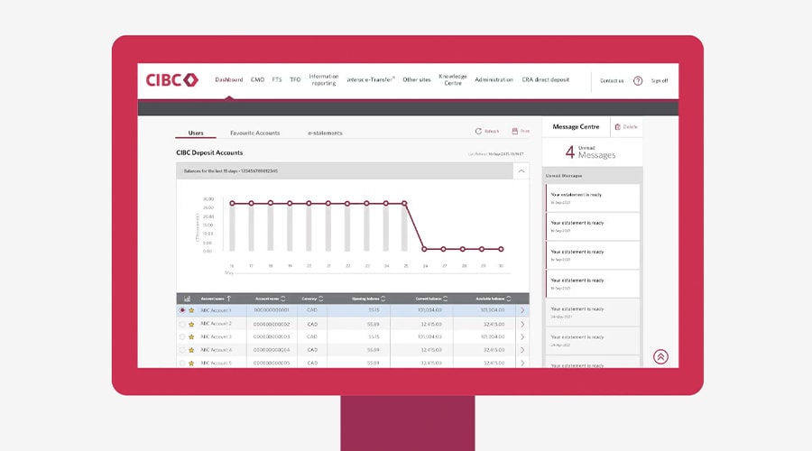Screen dimensions: 812x451
Task: Click sort icon beside Opening balance header
Action: (383, 299)
